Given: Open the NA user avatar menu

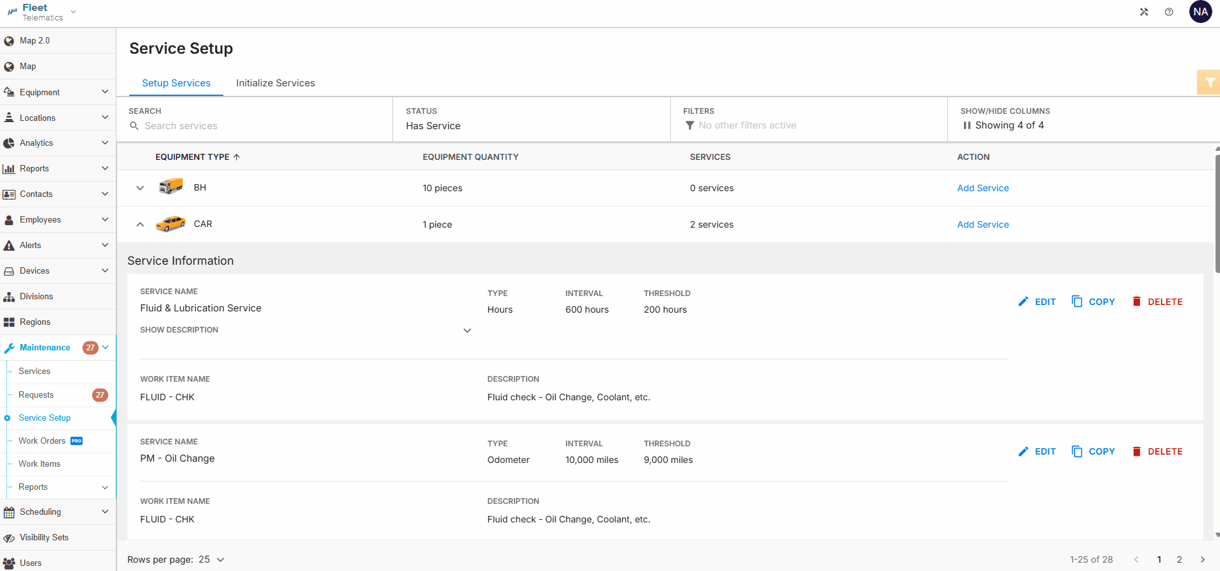Looking at the screenshot, I should coord(1200,12).
